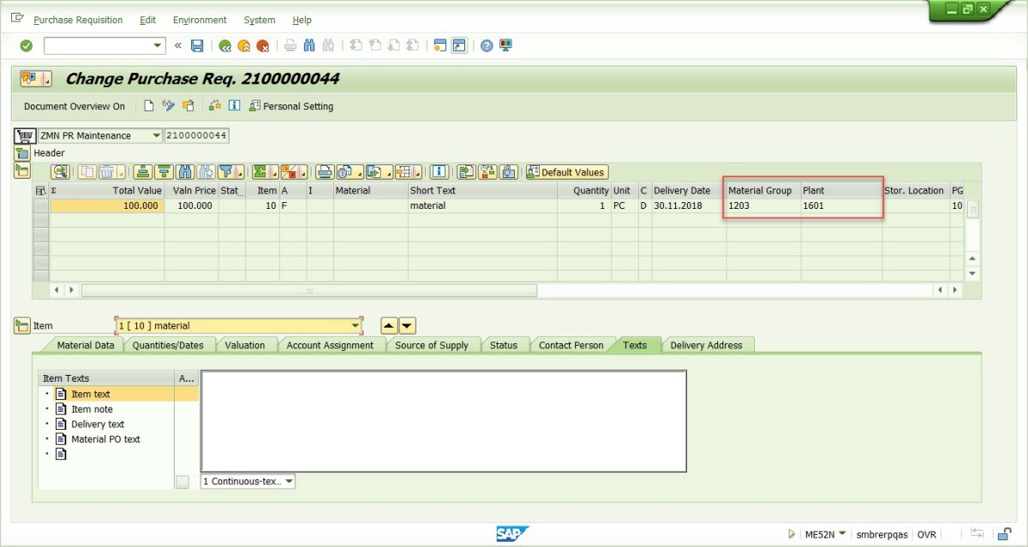Click the Find binoculars icon in top toolbar

pyautogui.click(x=310, y=45)
